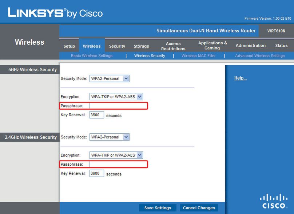Go to the Storage tab
Screen dimensions: 294x214
(x=141, y=46)
